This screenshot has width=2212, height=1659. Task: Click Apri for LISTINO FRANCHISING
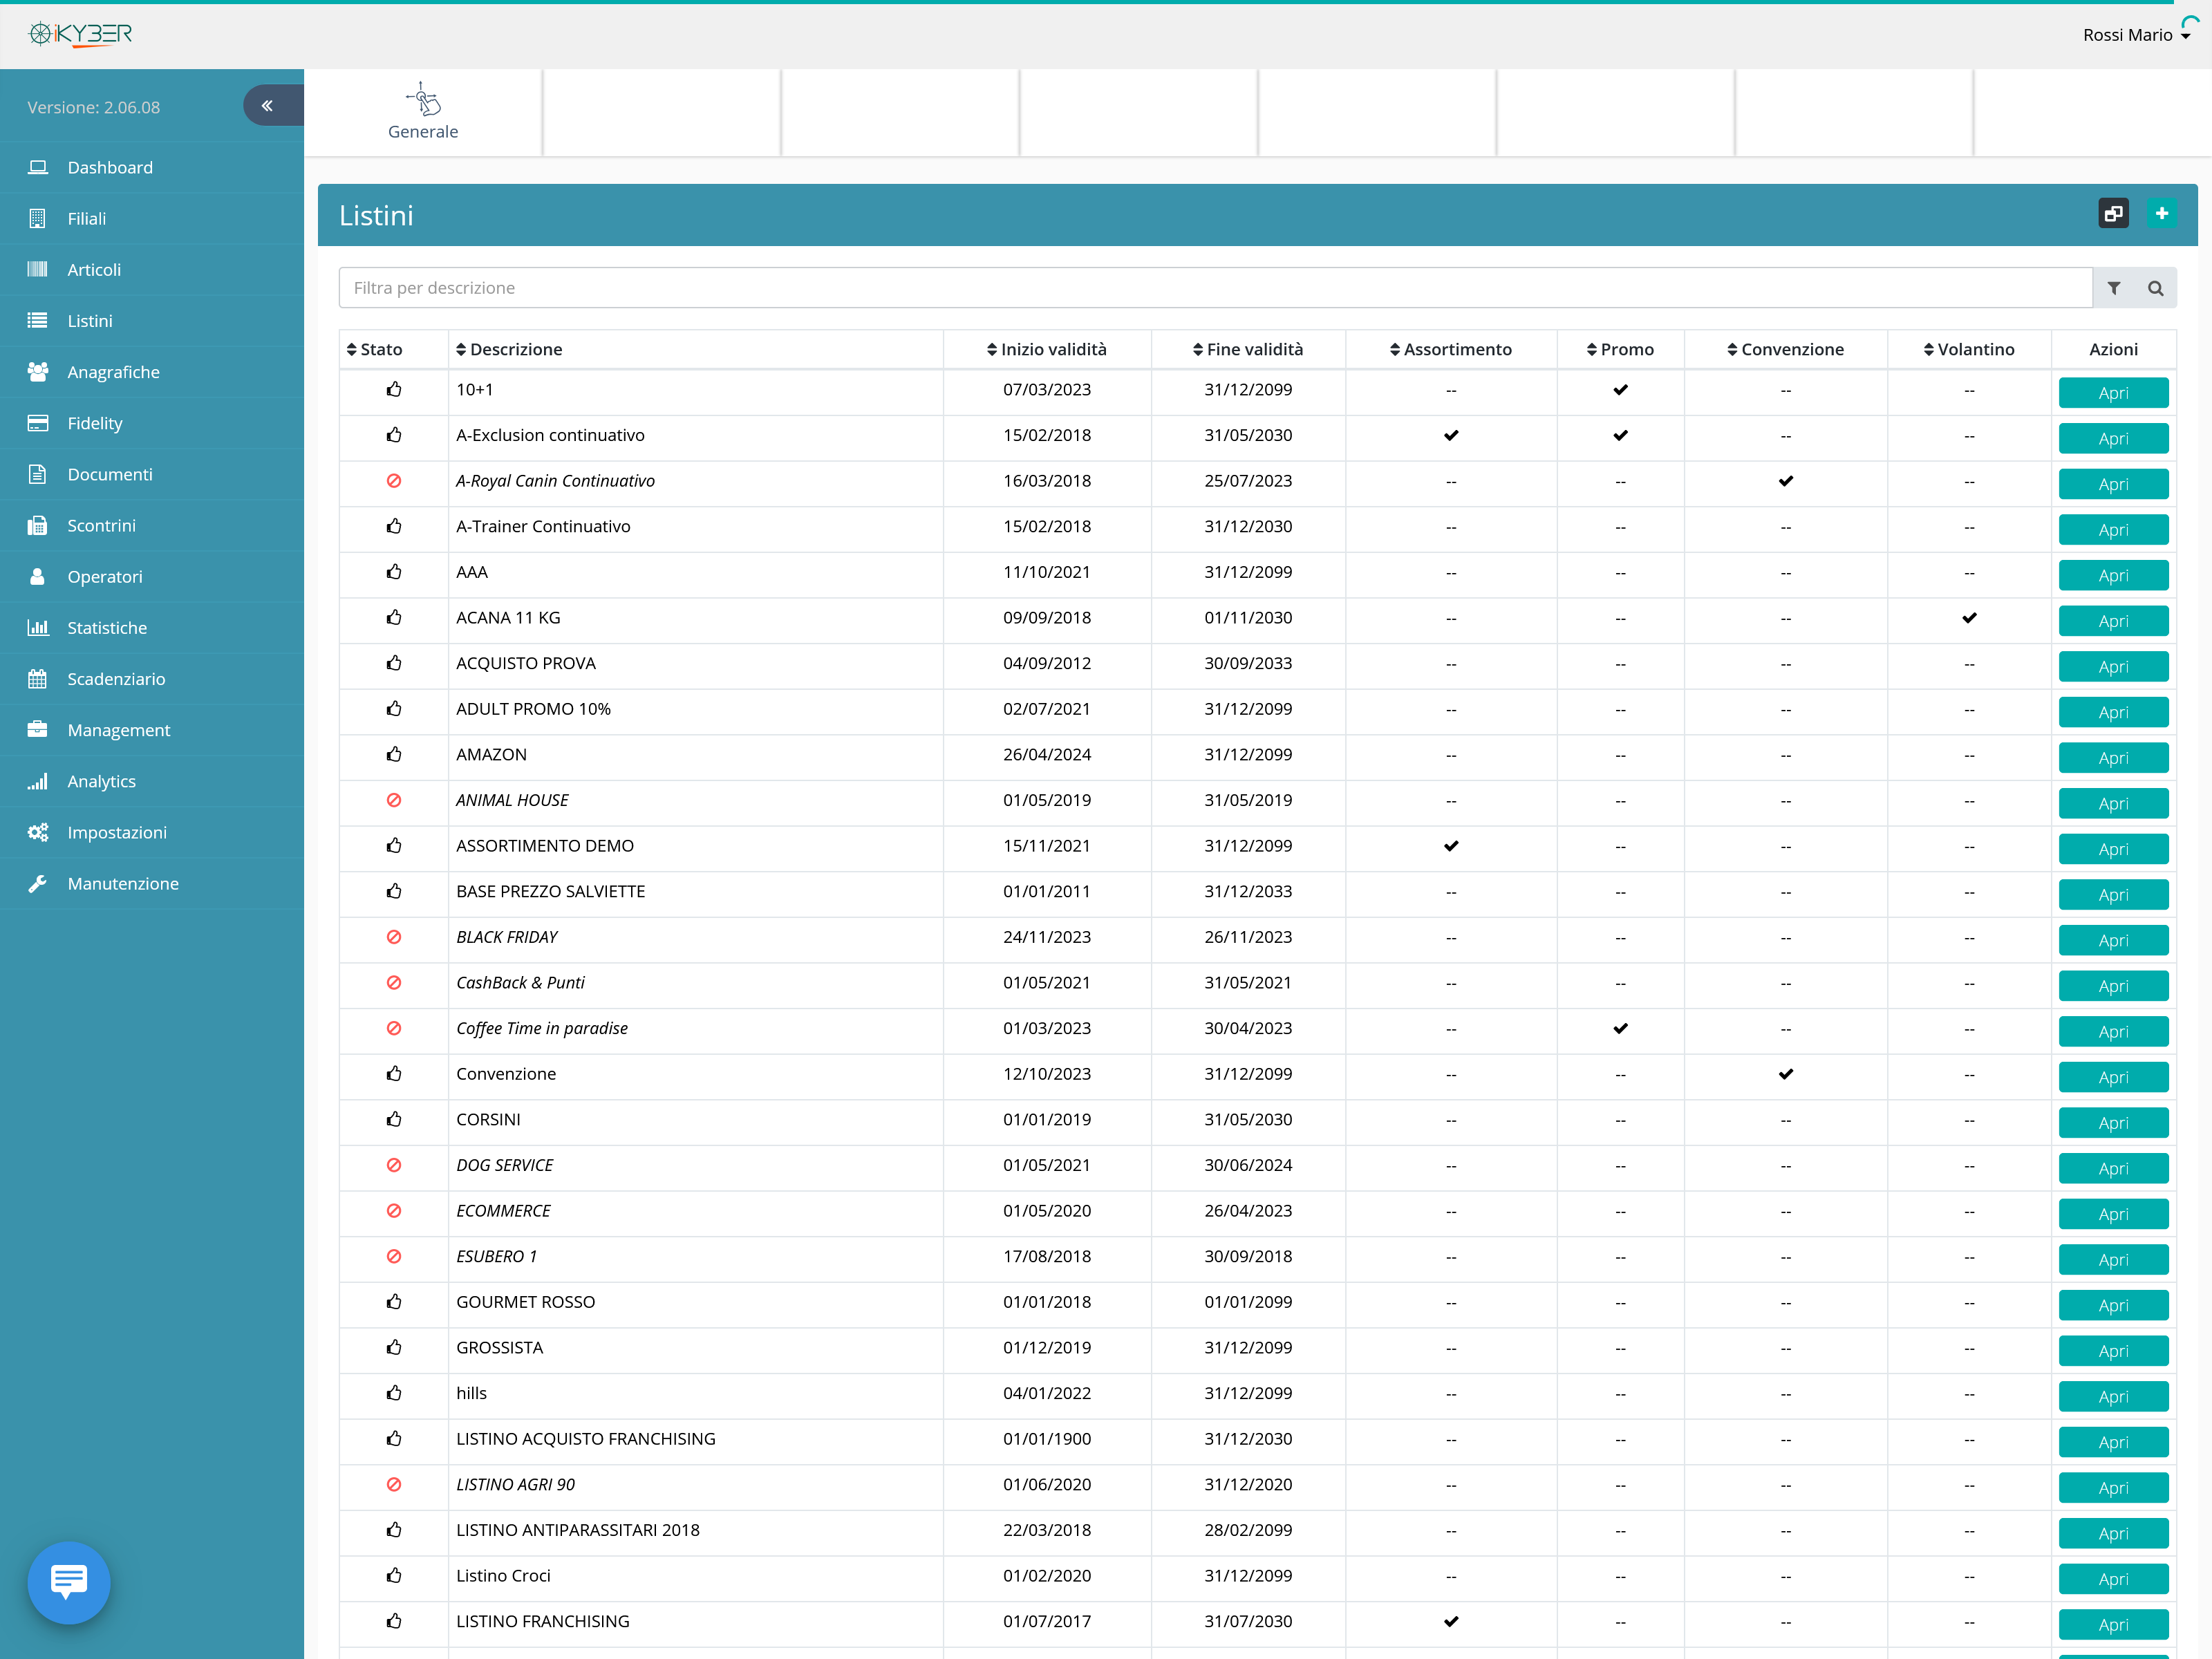pos(2113,1624)
